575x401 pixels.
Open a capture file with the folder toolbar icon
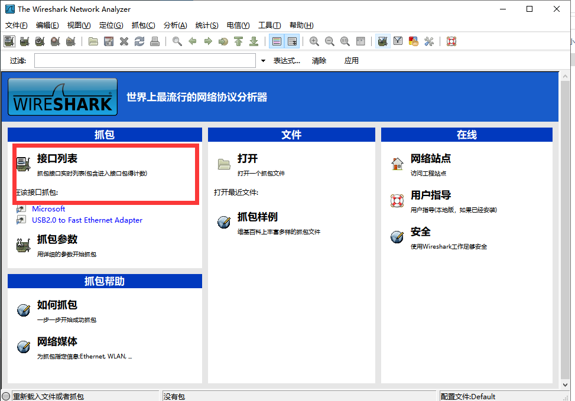point(93,41)
